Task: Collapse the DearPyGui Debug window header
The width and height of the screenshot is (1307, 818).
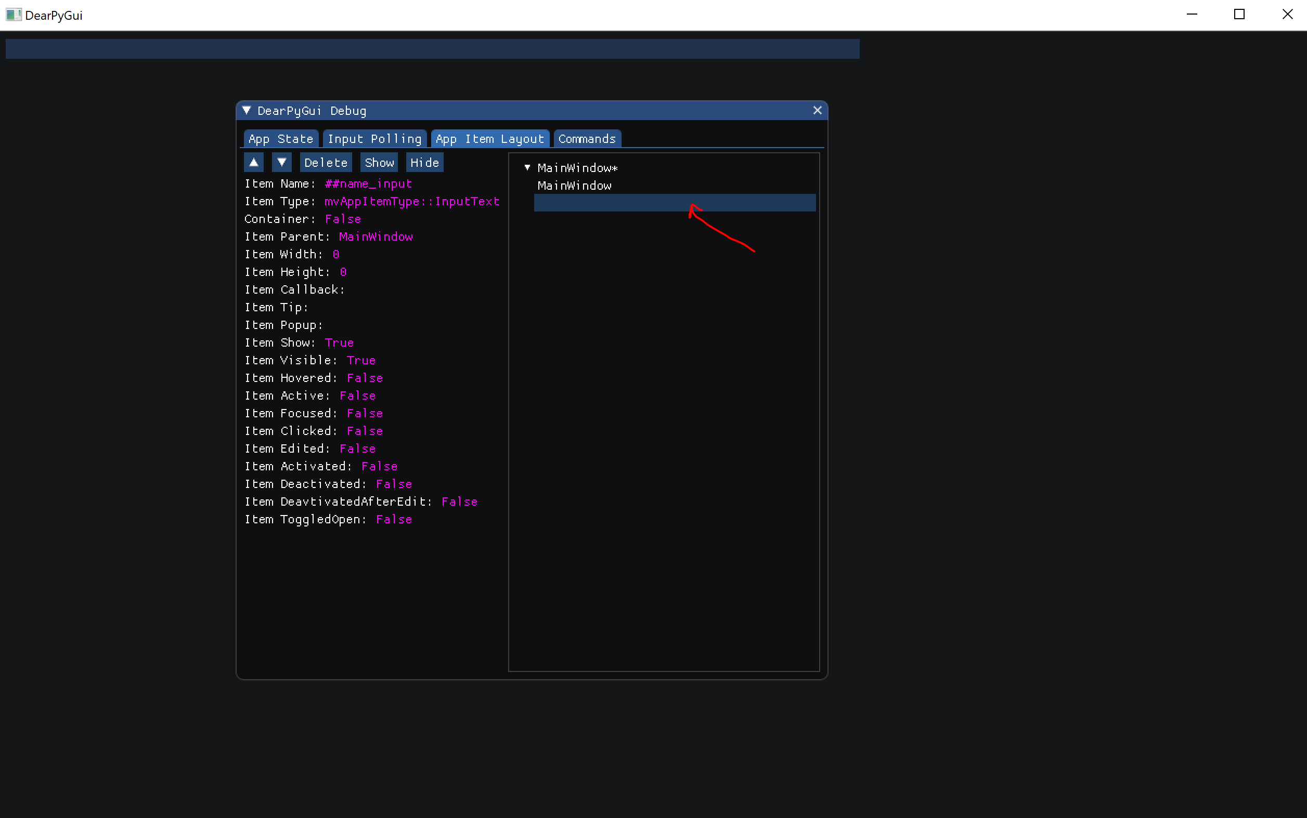Action: click(x=247, y=110)
